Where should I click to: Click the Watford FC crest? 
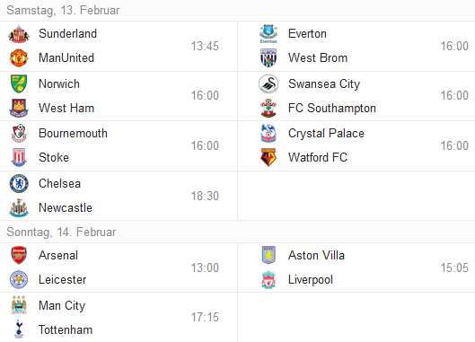[x=268, y=157]
